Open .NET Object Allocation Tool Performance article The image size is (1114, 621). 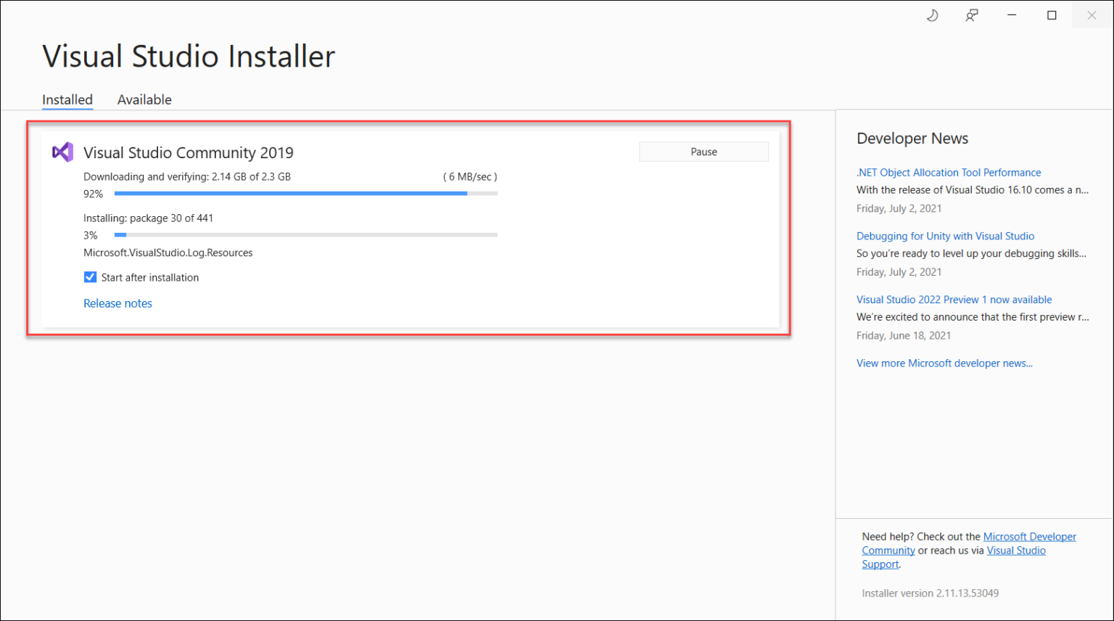coord(948,173)
